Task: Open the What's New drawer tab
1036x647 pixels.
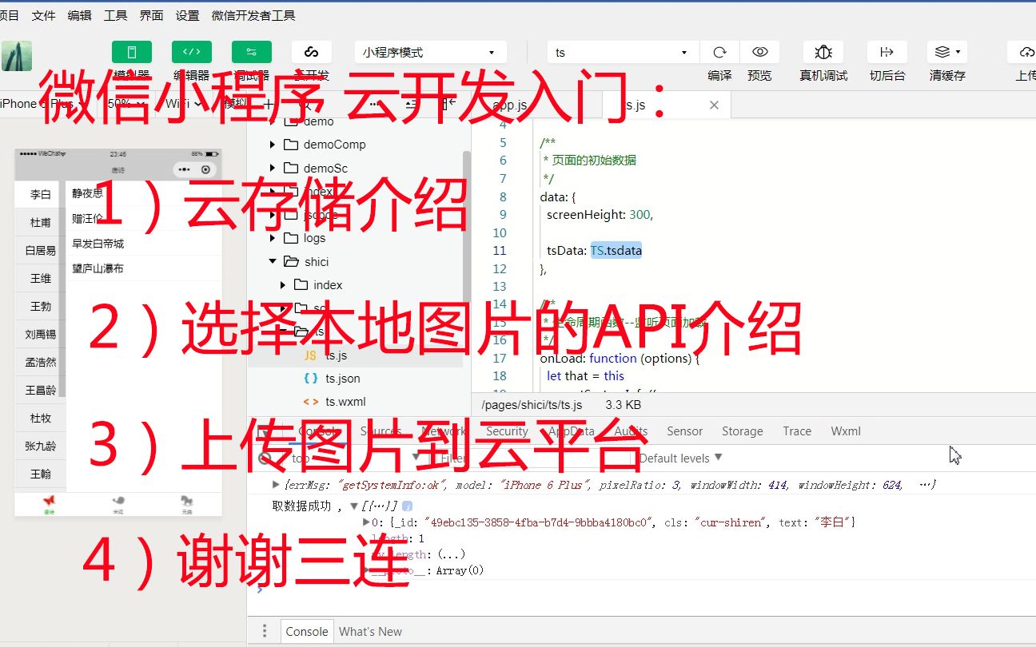Action: (x=370, y=631)
